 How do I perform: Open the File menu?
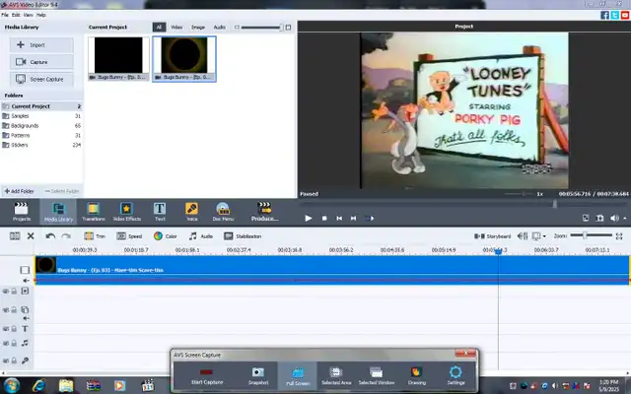pyautogui.click(x=5, y=15)
